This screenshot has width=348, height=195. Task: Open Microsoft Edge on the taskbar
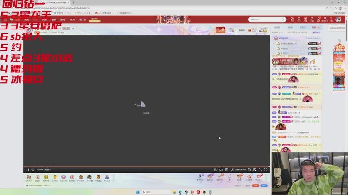tap(180, 192)
